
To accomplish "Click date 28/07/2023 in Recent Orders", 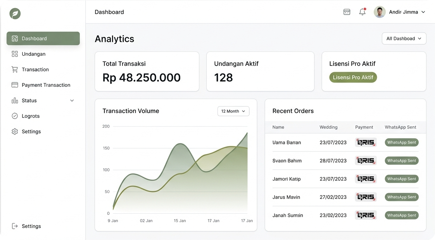I will (x=333, y=161).
